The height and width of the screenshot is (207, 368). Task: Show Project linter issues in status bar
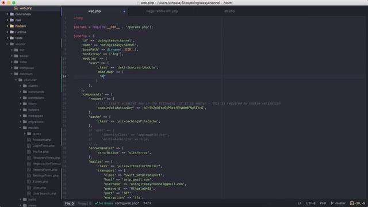click(84, 204)
